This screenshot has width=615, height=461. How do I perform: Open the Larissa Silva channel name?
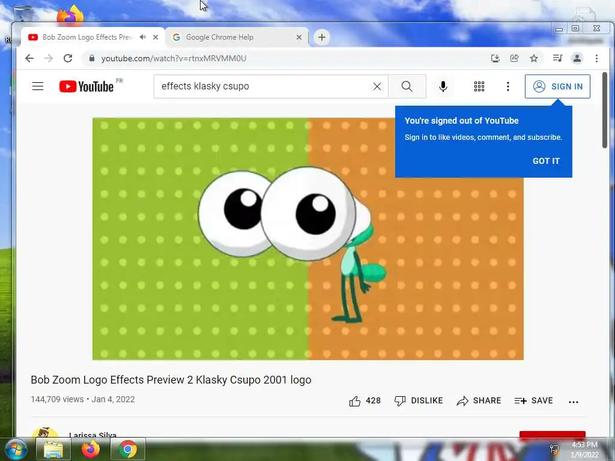92,435
